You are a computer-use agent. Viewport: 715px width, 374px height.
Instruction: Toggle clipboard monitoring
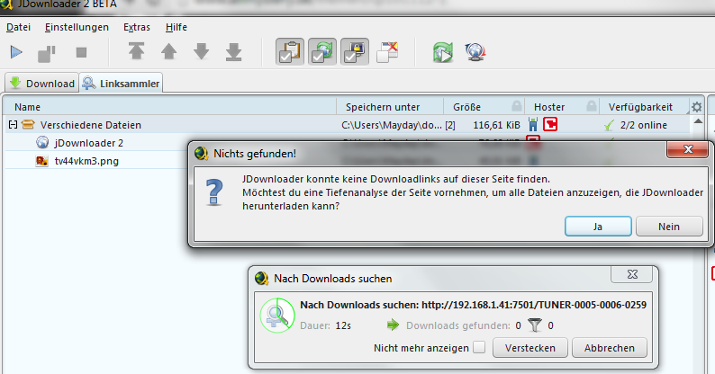coord(290,52)
